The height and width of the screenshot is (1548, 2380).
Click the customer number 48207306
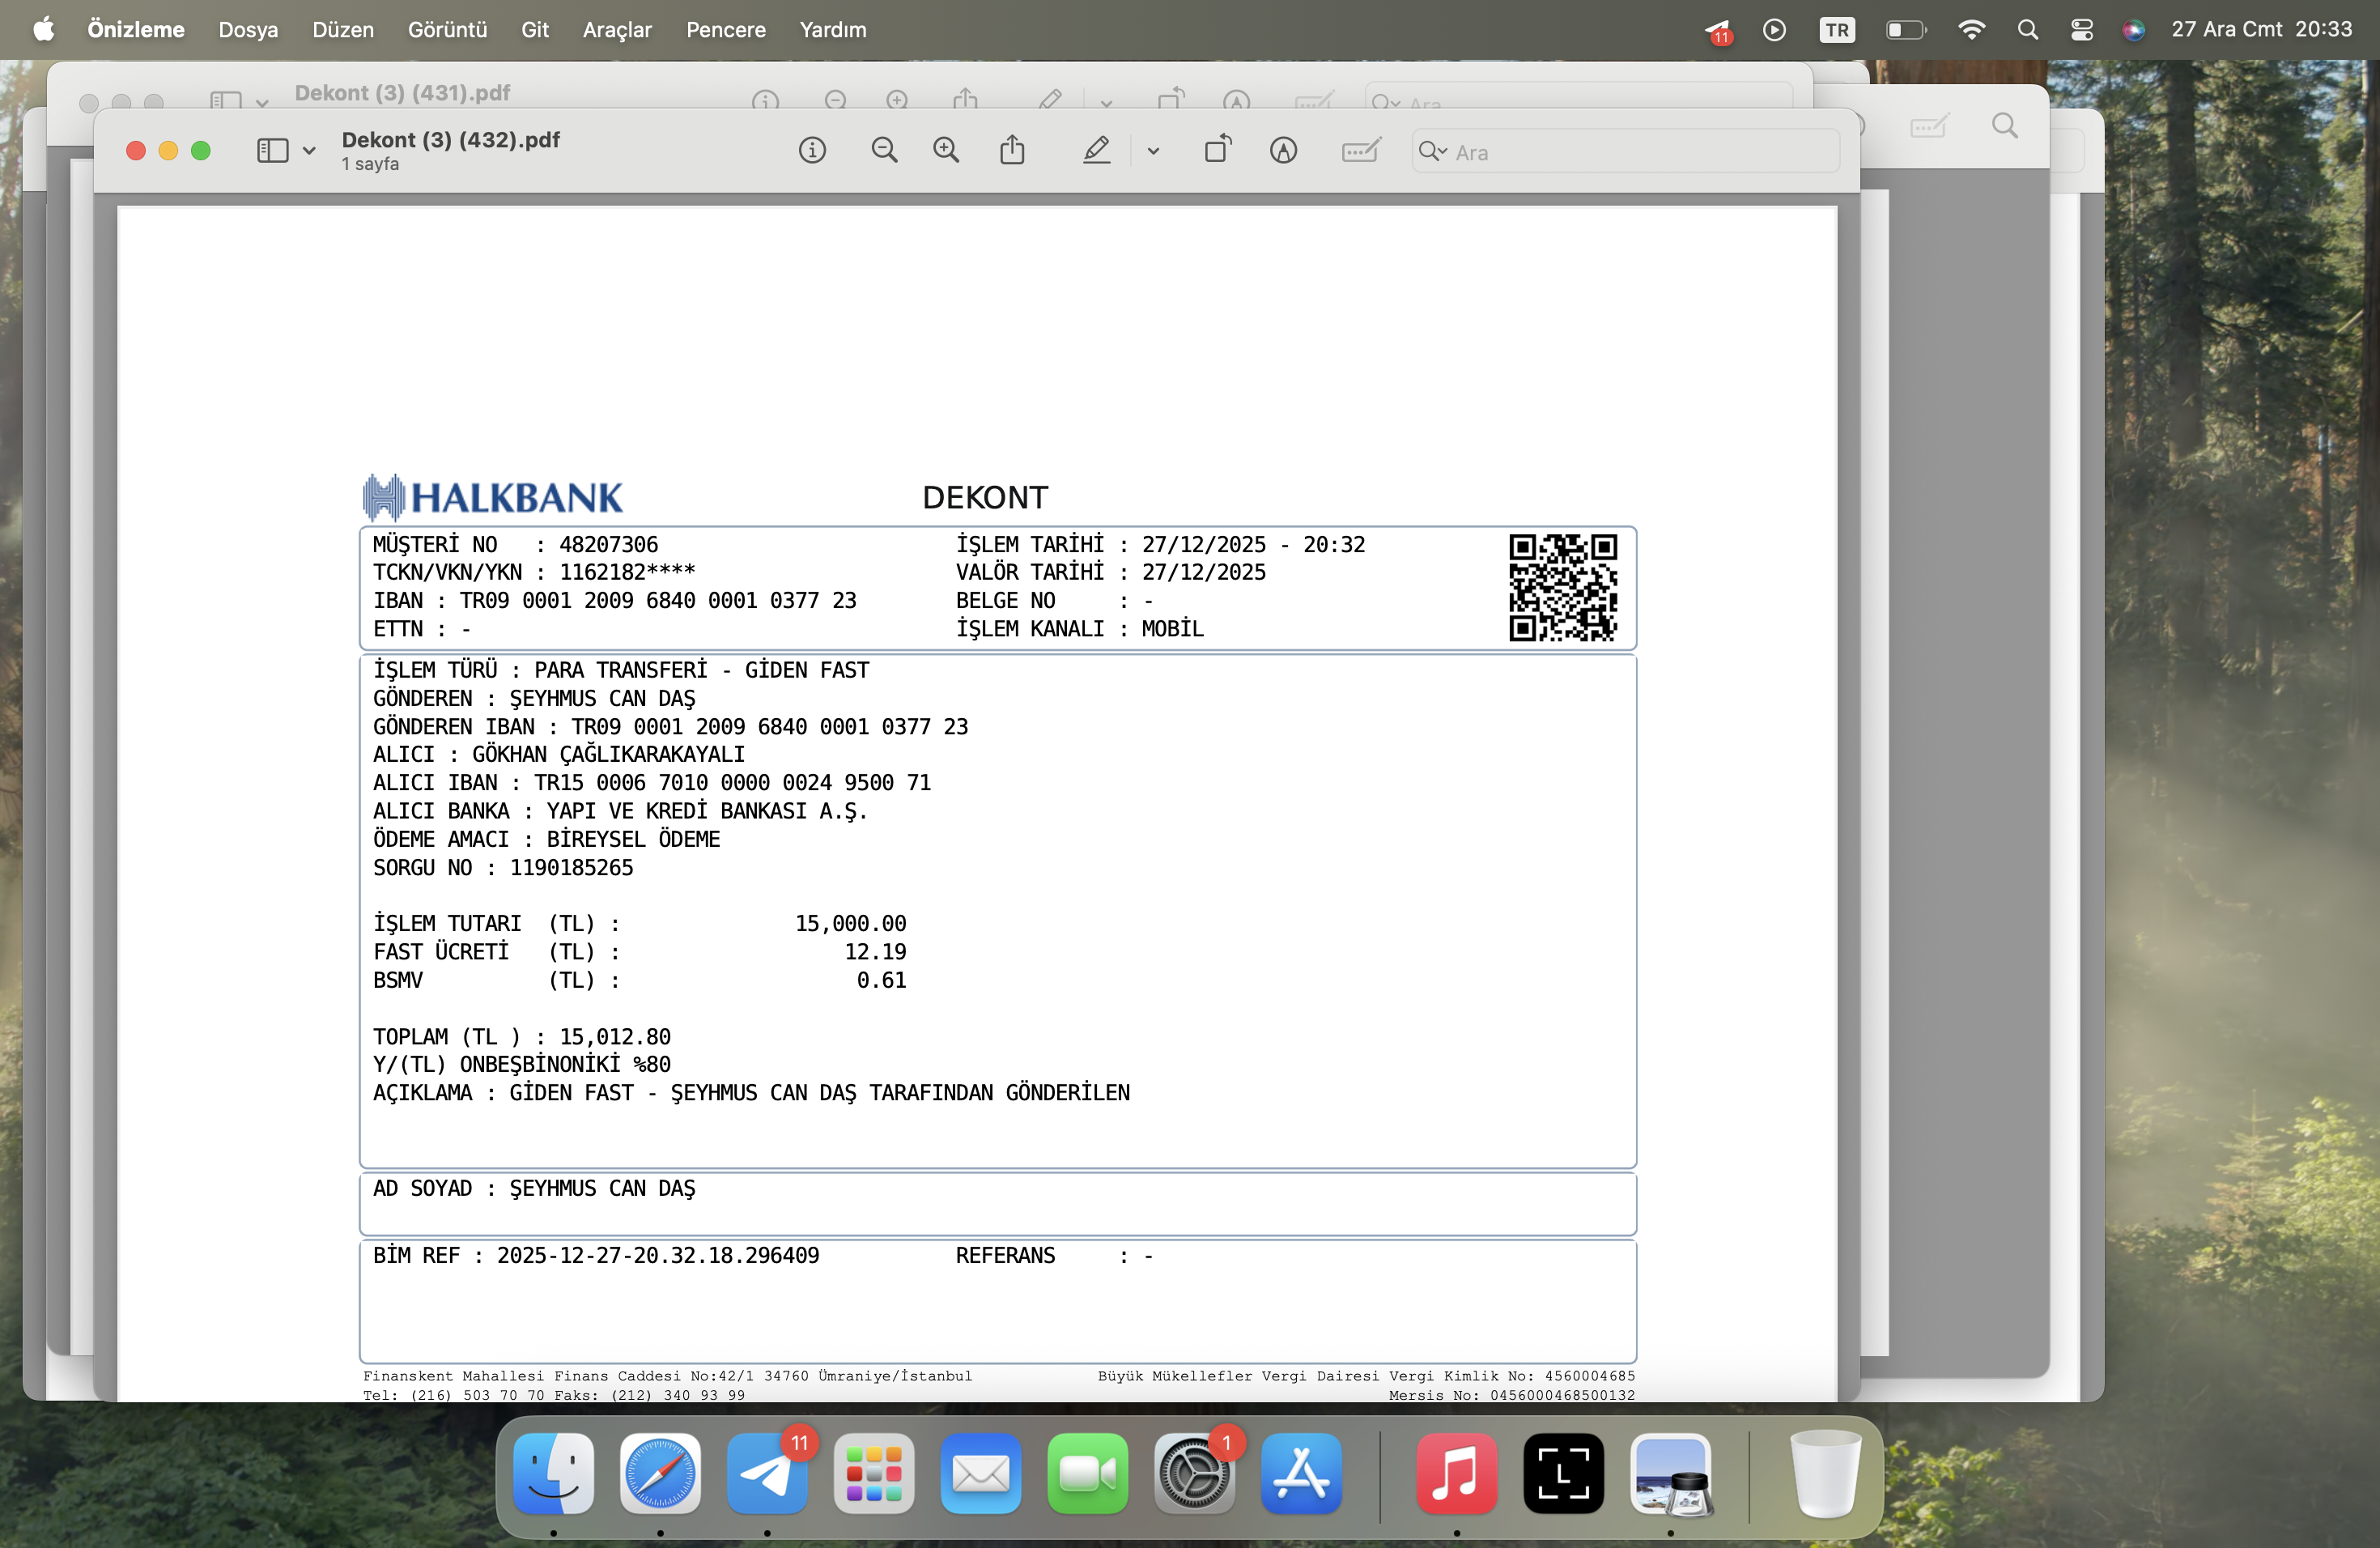[x=609, y=544]
